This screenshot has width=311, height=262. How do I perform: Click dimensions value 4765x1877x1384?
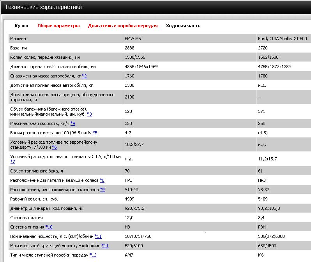tap(274, 67)
